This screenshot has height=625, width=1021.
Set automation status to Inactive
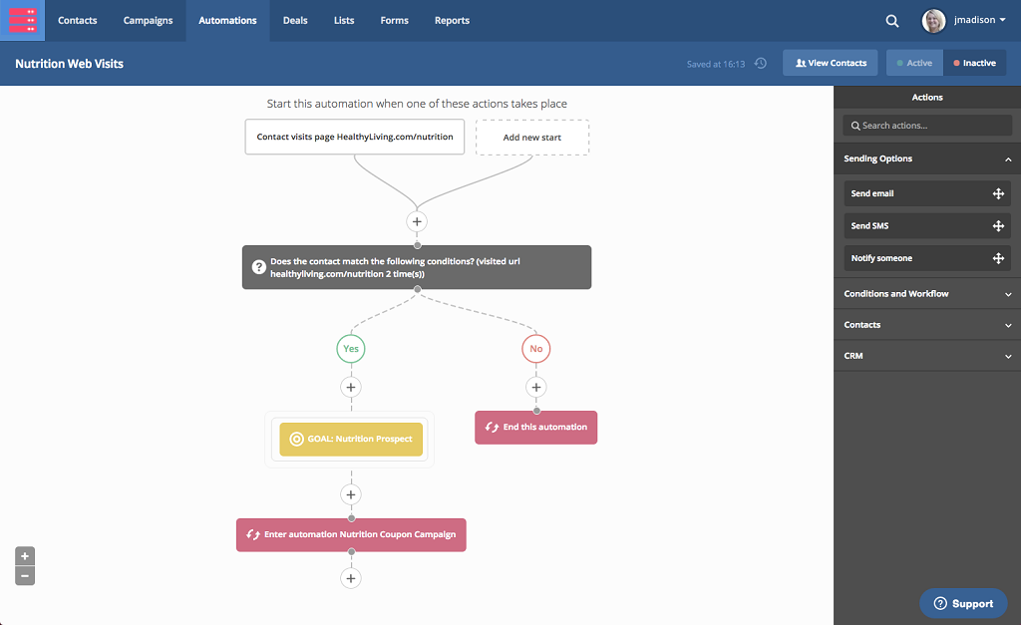click(974, 63)
